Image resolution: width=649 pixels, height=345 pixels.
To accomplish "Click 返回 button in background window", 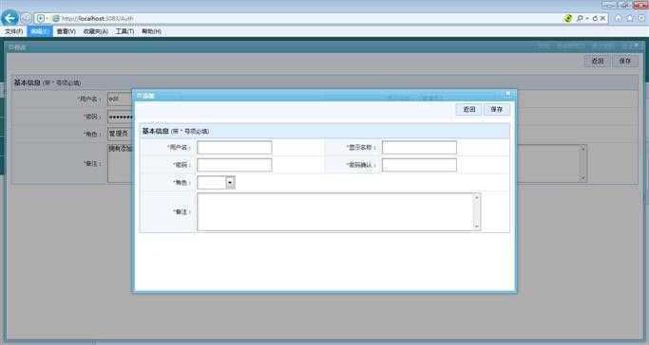I will coord(598,61).
